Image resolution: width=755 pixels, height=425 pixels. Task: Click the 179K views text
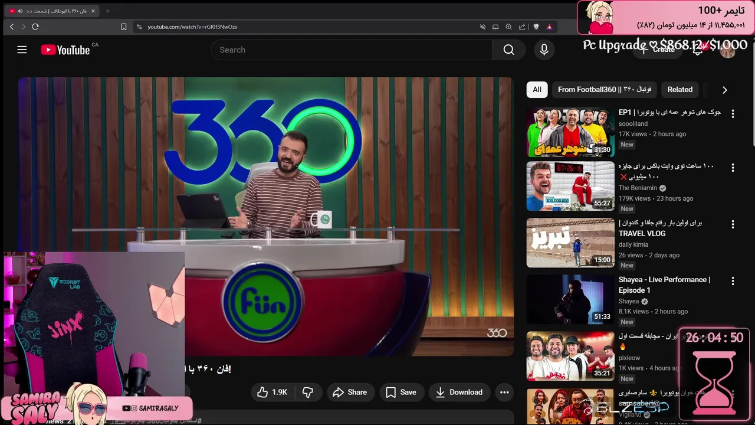635,199
